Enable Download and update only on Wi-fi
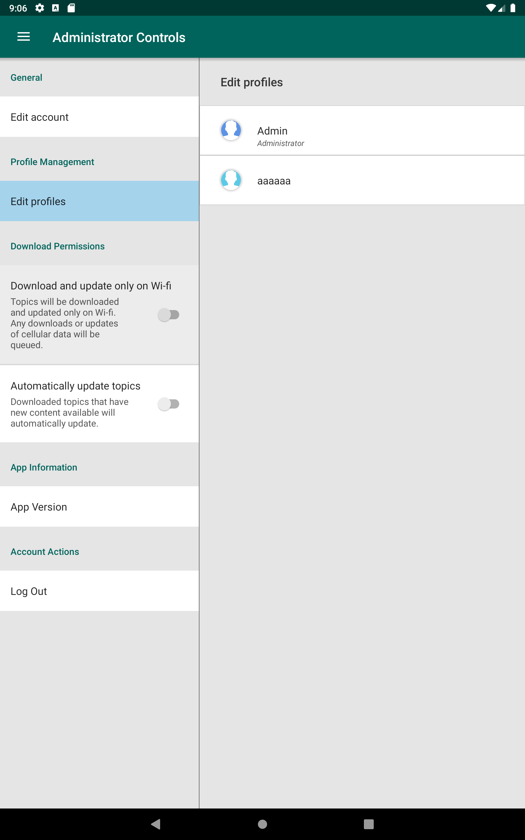Viewport: 525px width, 840px height. pos(168,315)
